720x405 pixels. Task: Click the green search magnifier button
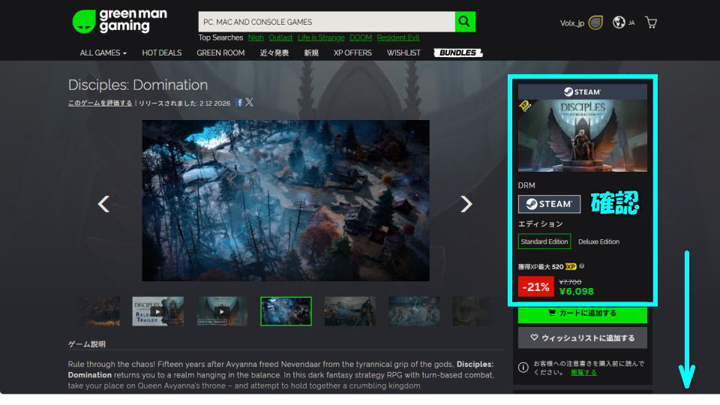pyautogui.click(x=465, y=22)
